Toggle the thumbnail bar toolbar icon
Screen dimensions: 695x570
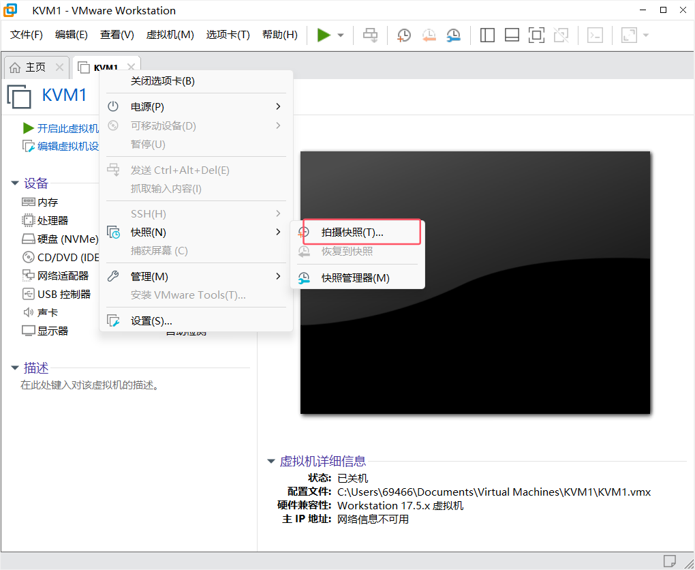tap(512, 35)
